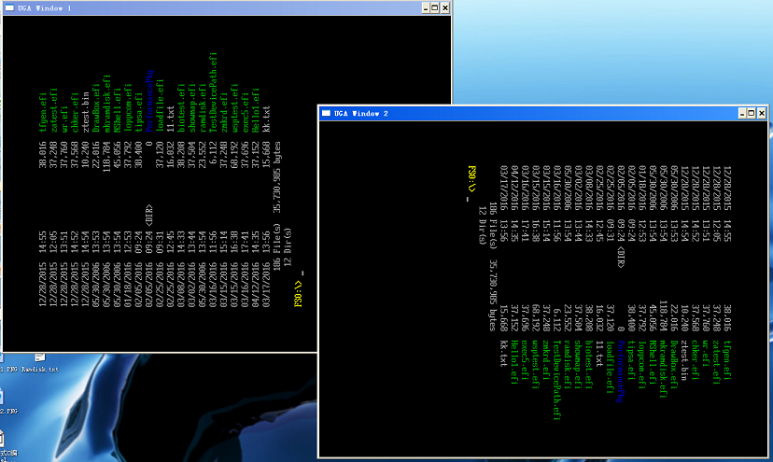This screenshot has height=462, width=773.
Task: Click the blue PerformancePkg directory in Window 1
Action: pos(149,101)
